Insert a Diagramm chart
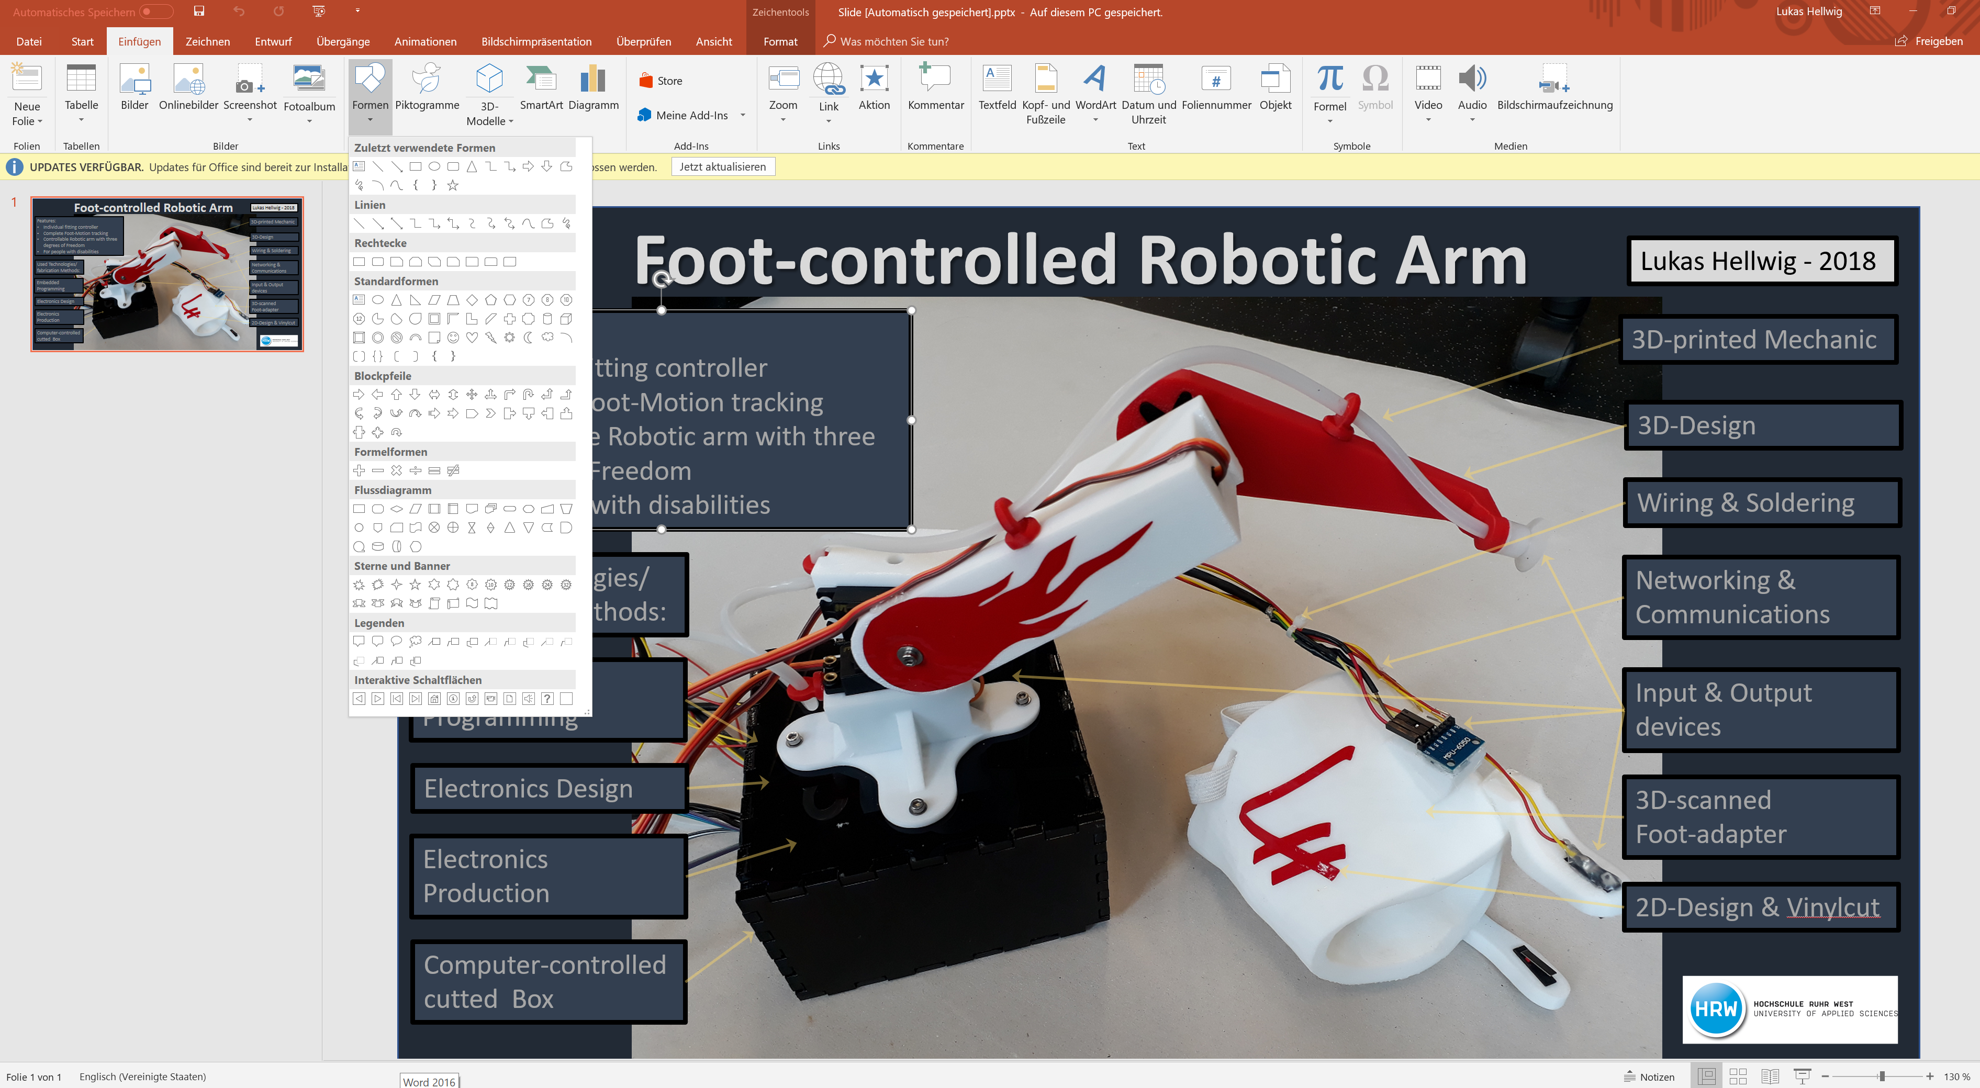This screenshot has height=1088, width=1980. tap(592, 79)
